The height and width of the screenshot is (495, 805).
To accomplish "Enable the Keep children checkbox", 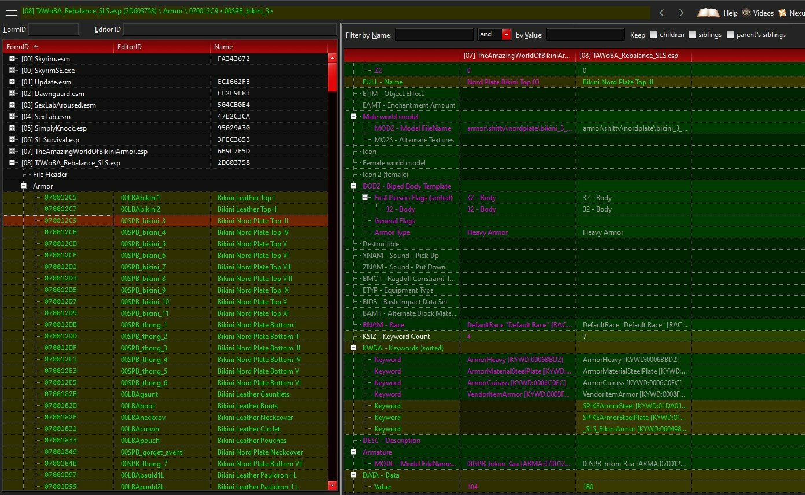I will point(653,35).
